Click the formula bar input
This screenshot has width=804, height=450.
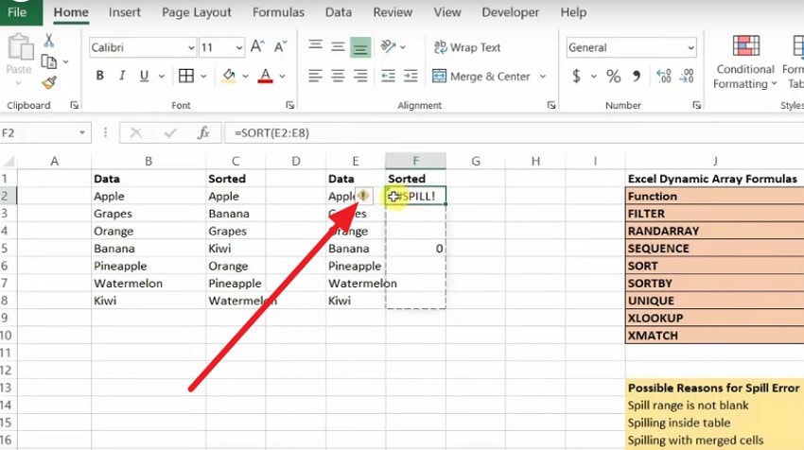(x=514, y=133)
